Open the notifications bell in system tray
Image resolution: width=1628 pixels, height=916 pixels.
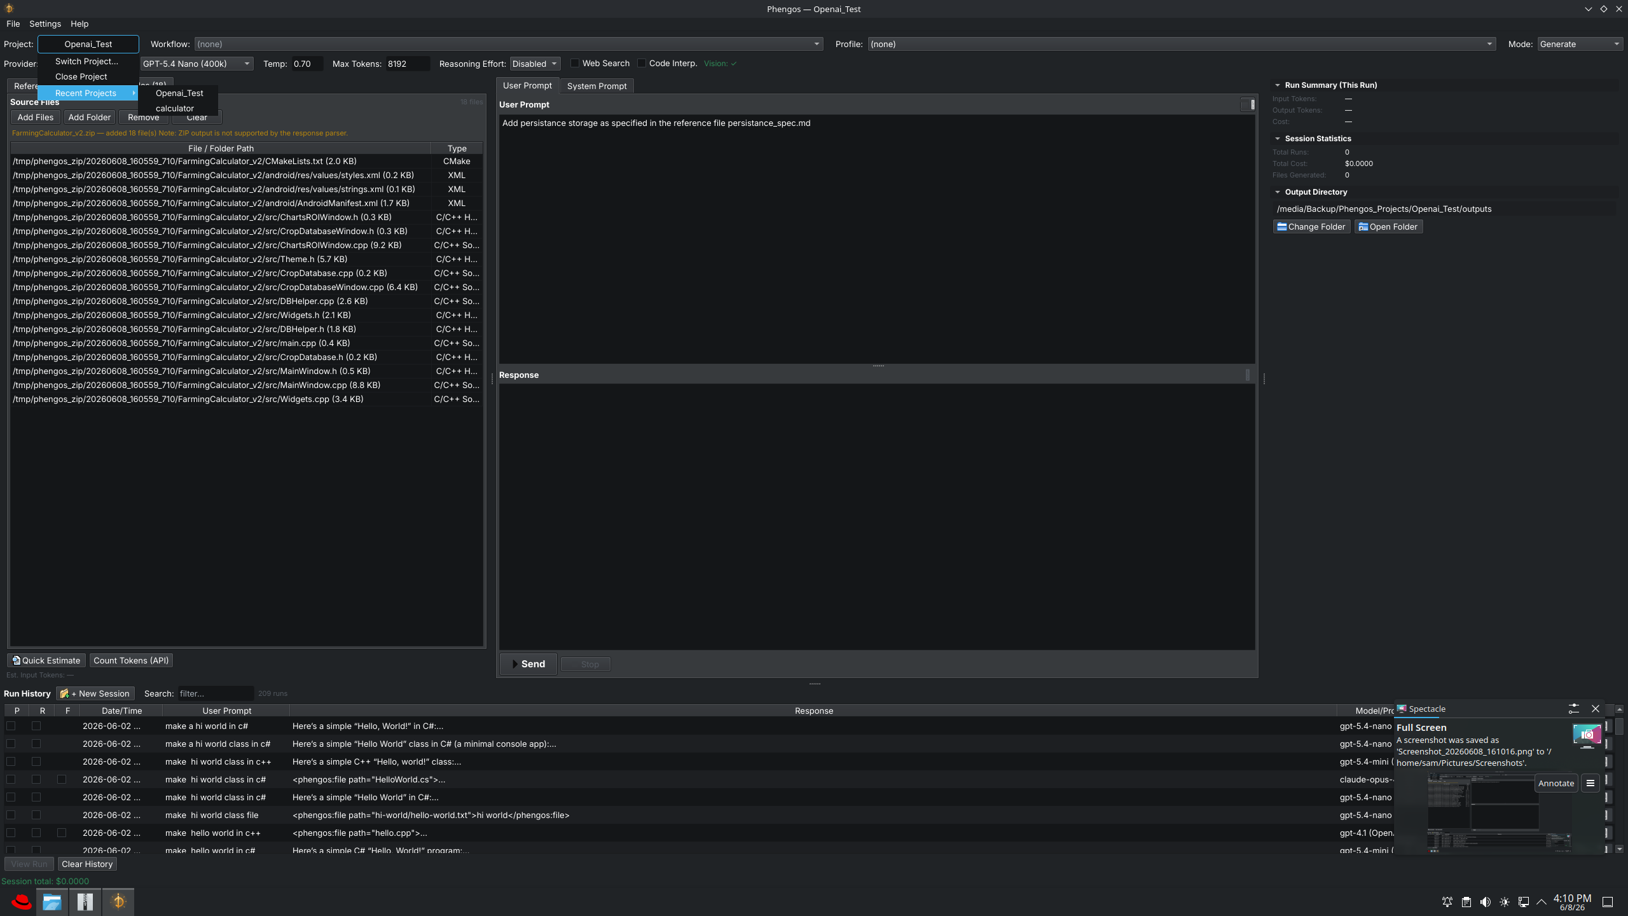(1447, 902)
